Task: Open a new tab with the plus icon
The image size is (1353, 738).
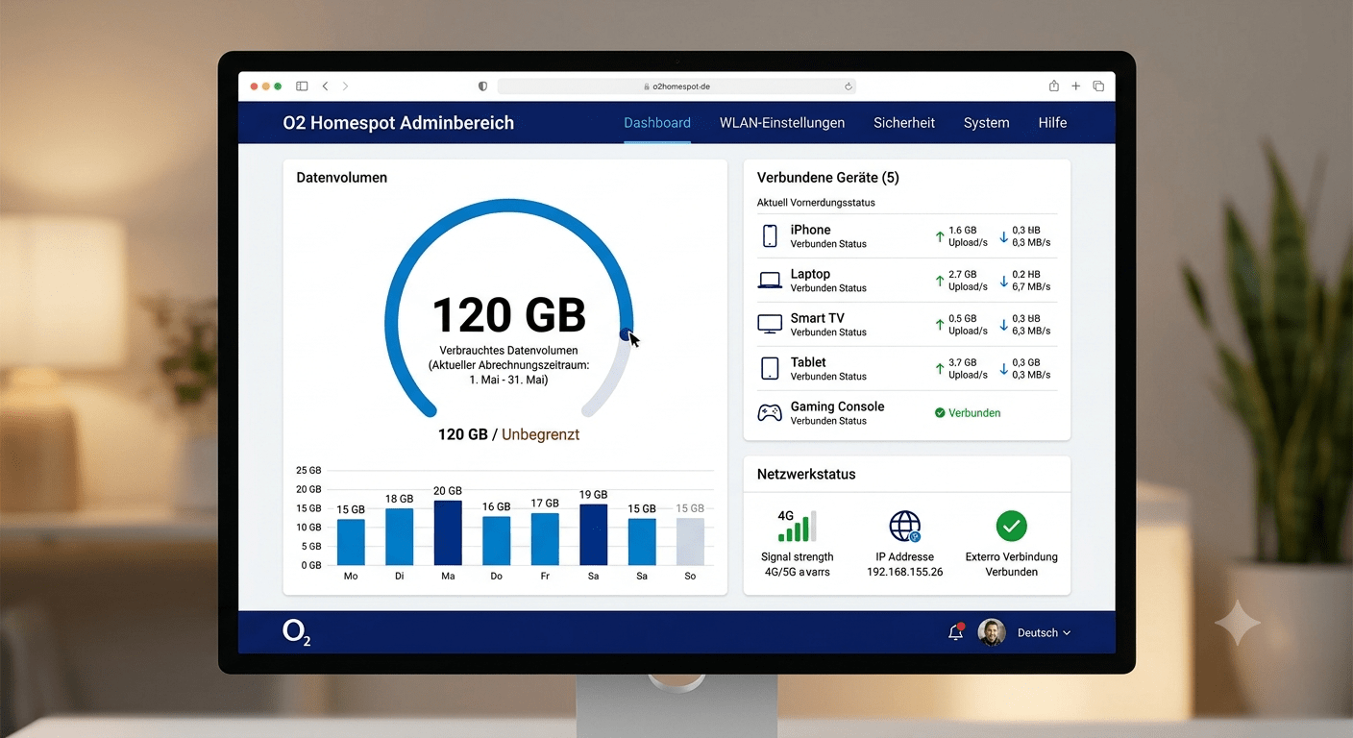Action: point(1076,86)
